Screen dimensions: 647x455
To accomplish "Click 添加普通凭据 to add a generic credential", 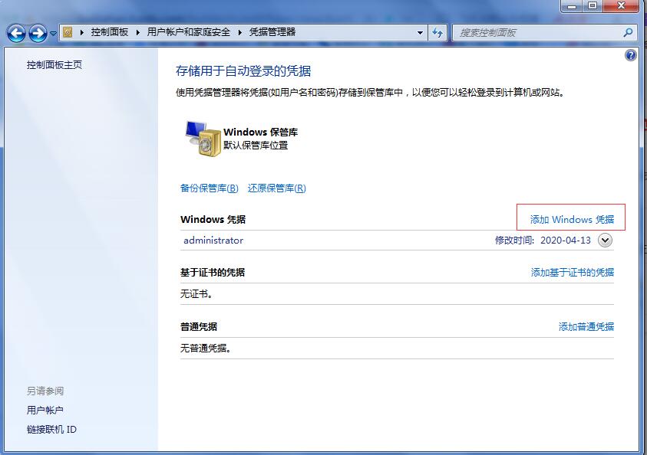I will pos(585,326).
